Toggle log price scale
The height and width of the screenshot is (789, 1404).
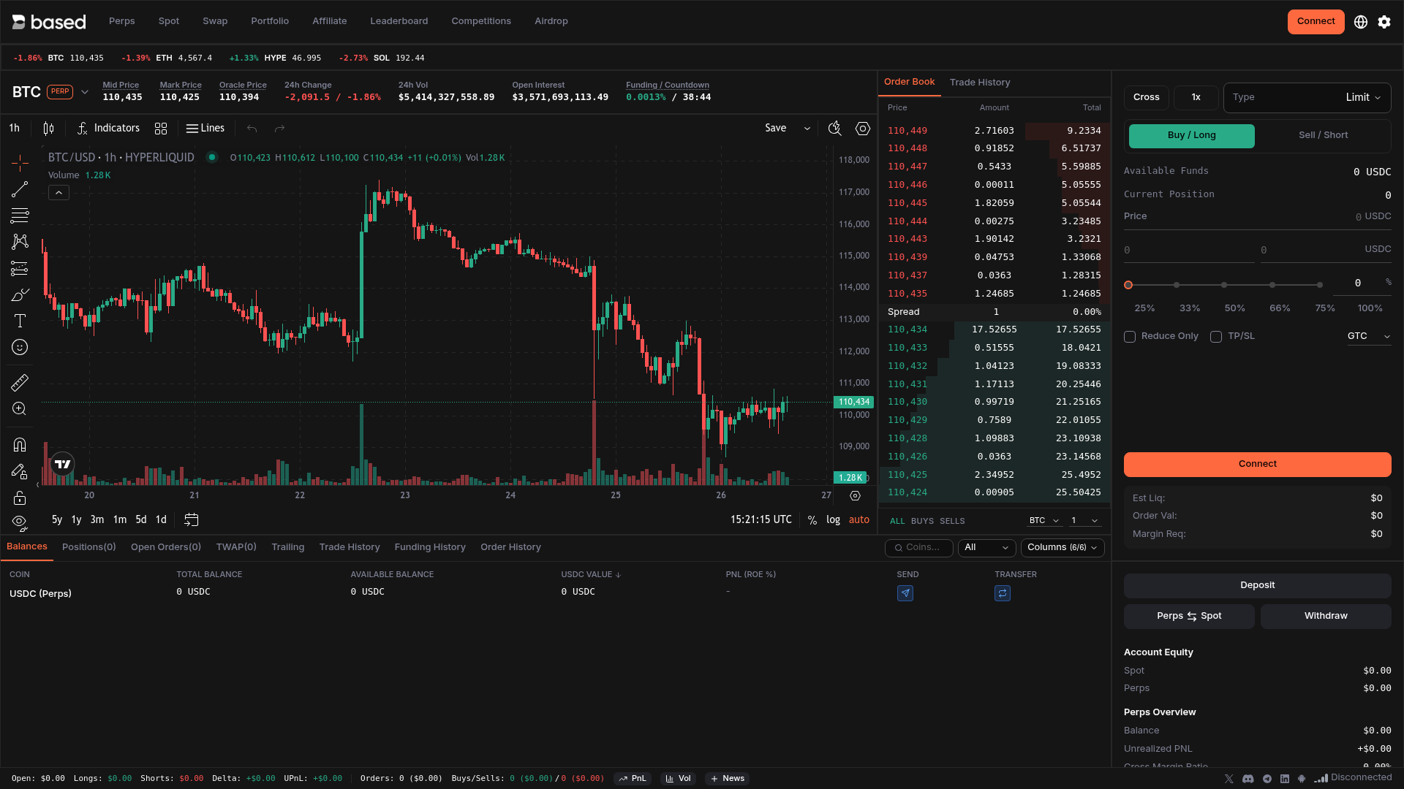point(833,520)
